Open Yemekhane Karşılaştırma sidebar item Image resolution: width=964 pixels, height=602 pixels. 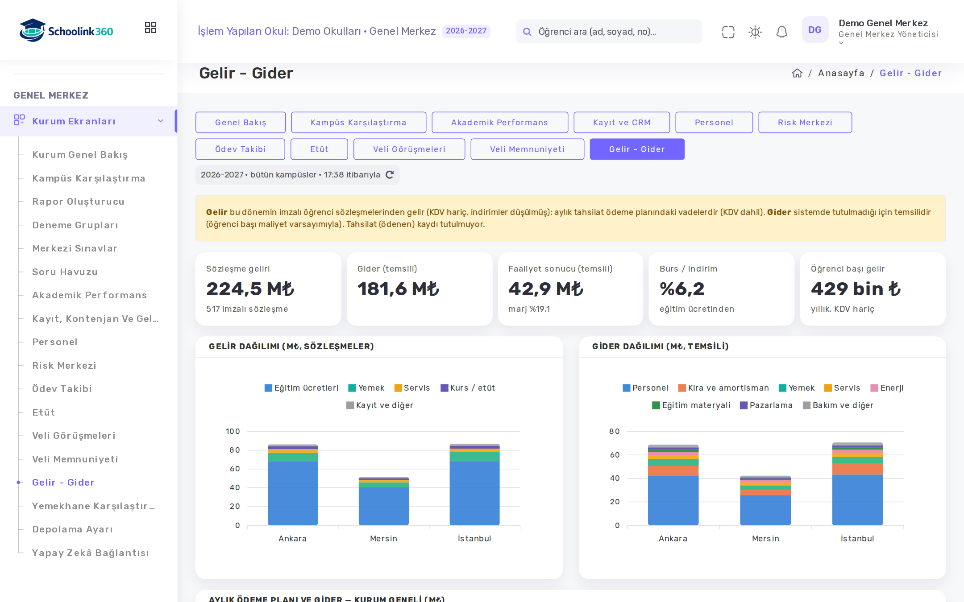coord(94,506)
